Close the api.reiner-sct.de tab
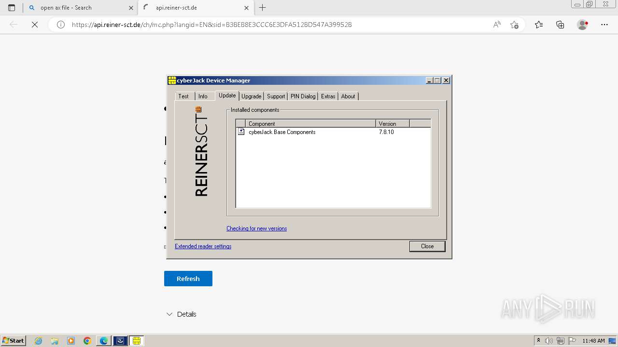Screen dimensions: 618x347 (x=247, y=8)
